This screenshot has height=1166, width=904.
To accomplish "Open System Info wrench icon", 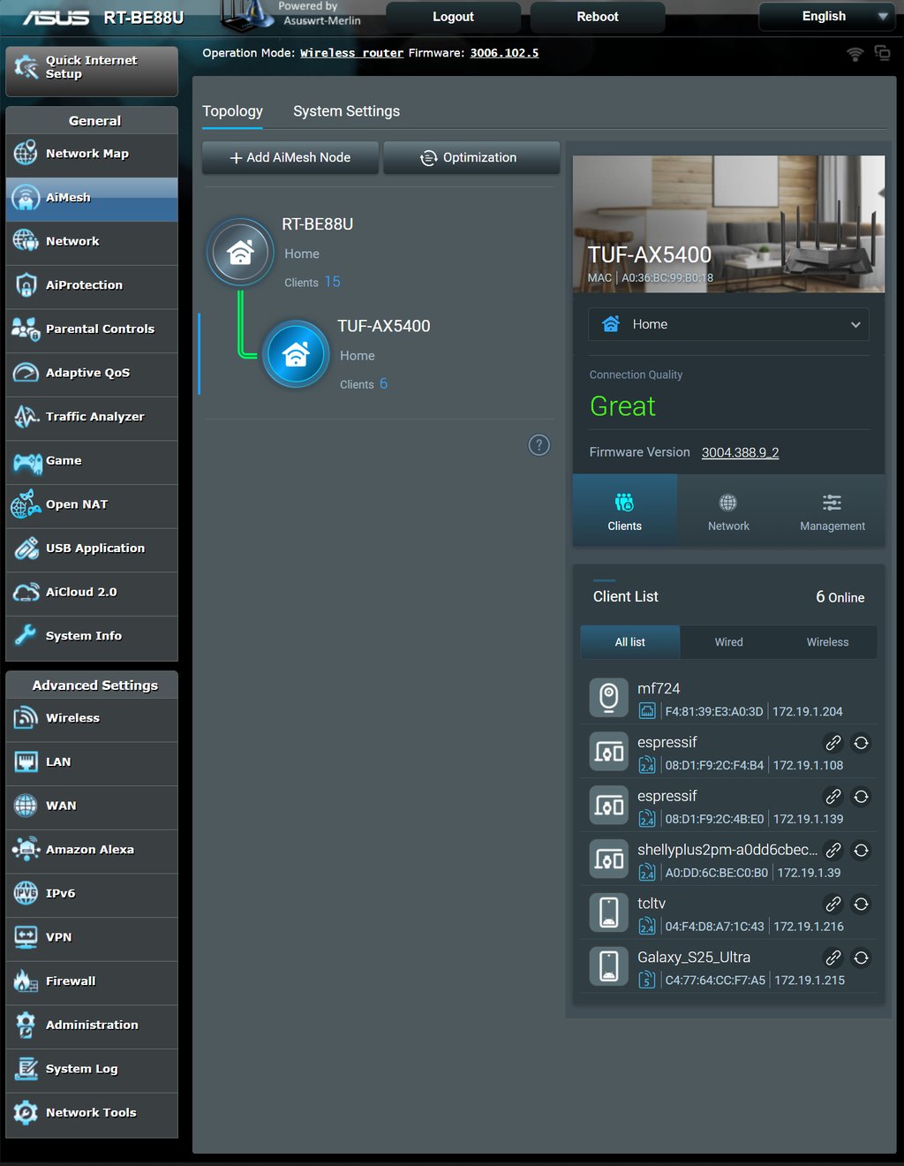I will 26,635.
